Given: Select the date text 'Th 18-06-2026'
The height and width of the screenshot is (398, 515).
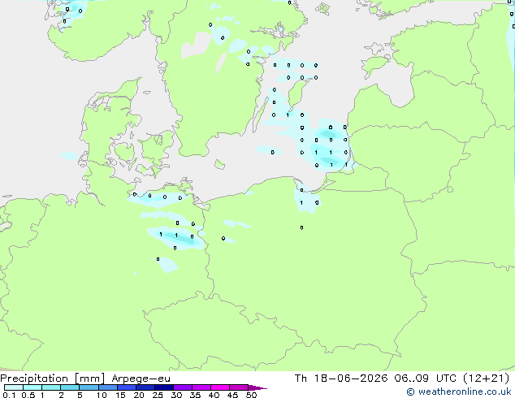Looking at the screenshot, I should [341, 379].
